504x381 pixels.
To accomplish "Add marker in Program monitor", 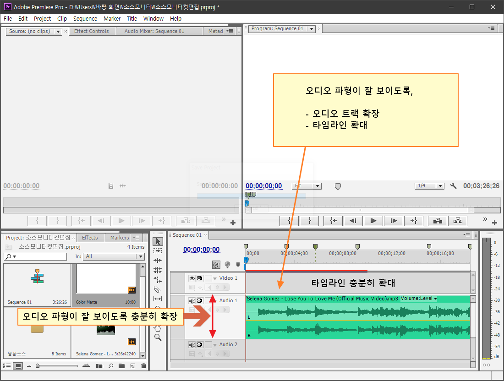I will click(338, 186).
